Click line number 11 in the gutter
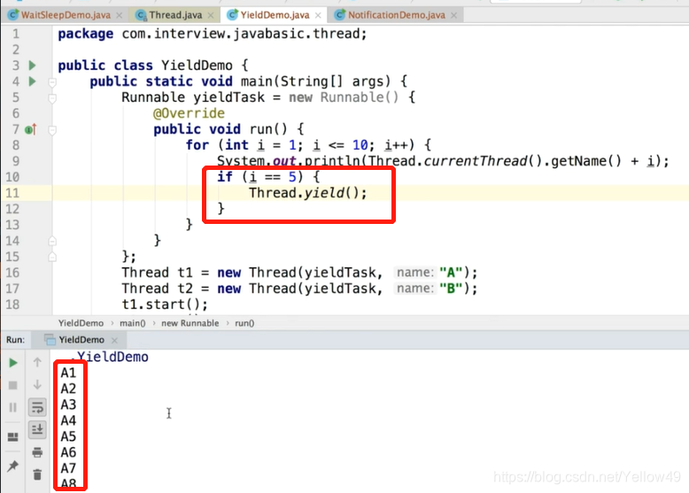Screen dimensions: 689x493 point(12,193)
